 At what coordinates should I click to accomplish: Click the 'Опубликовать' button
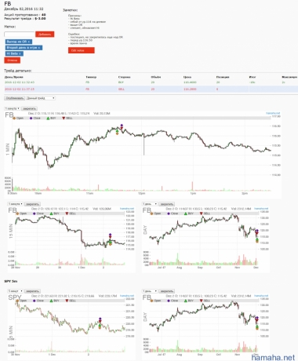click(15, 98)
